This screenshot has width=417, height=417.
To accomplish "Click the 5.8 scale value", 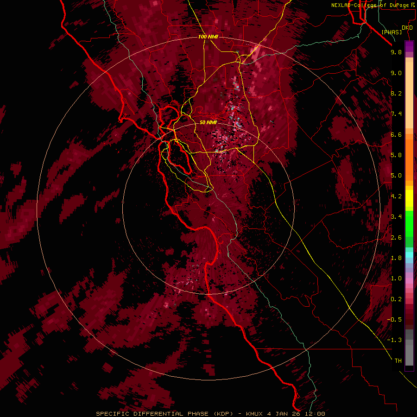I will [x=396, y=155].
